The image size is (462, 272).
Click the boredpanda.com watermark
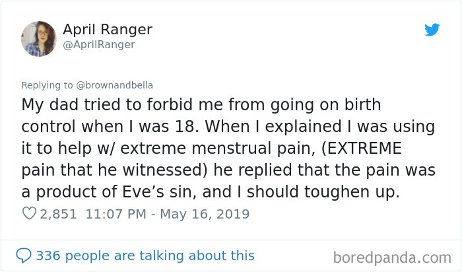pyautogui.click(x=392, y=256)
